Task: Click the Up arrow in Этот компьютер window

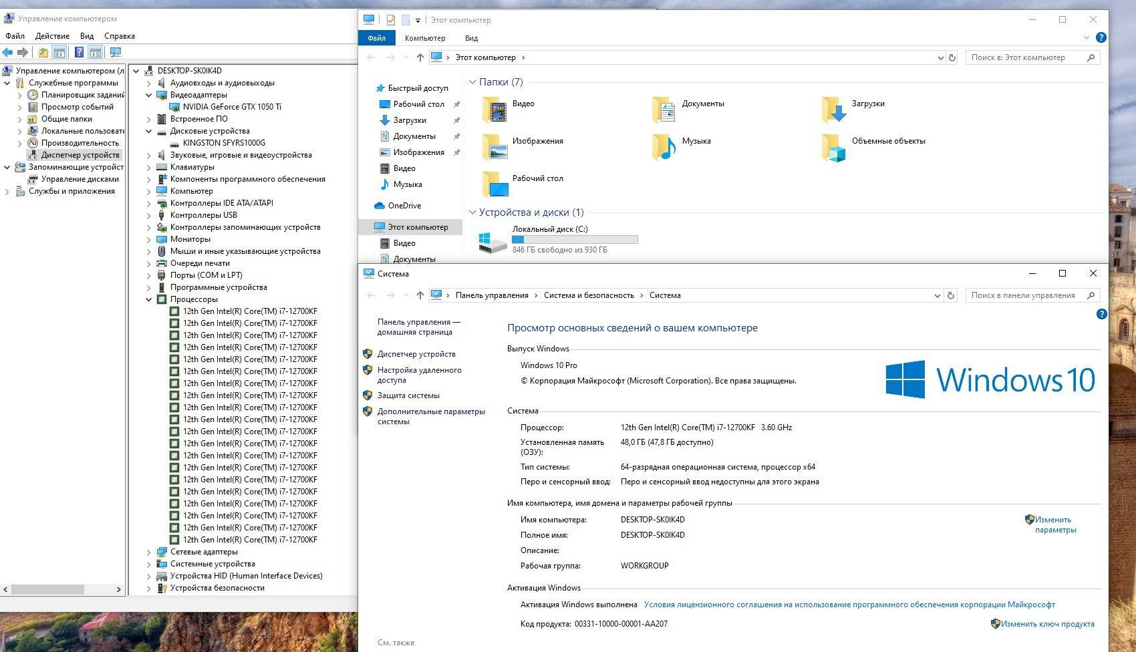Action: pyautogui.click(x=420, y=57)
